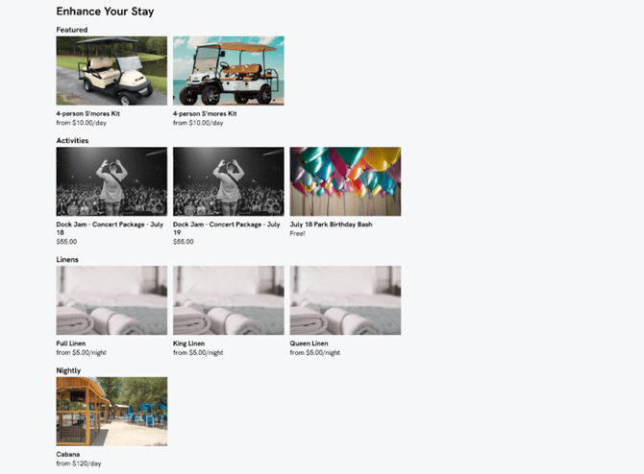Image resolution: width=644 pixels, height=474 pixels.
Task: Choose the King Linen towel image
Action: pyautogui.click(x=229, y=300)
